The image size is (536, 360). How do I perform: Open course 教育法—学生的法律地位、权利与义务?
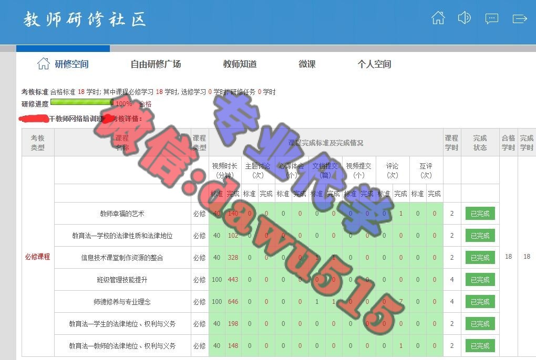tap(122, 324)
